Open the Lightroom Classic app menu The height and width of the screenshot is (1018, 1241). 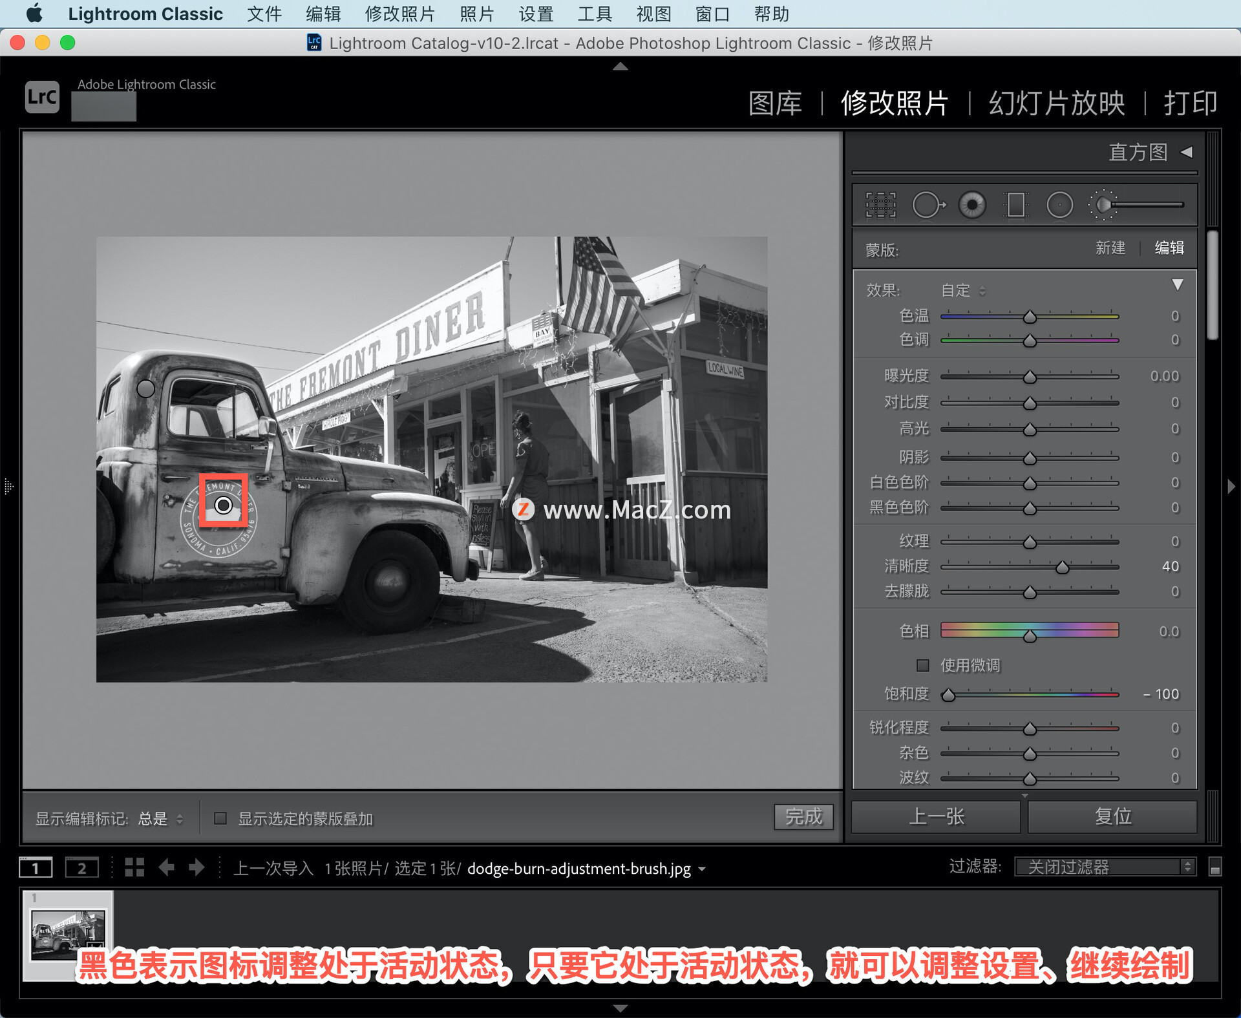(145, 14)
